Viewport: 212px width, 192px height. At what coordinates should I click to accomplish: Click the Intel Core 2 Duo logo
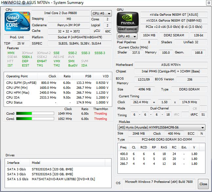click(x=17, y=22)
